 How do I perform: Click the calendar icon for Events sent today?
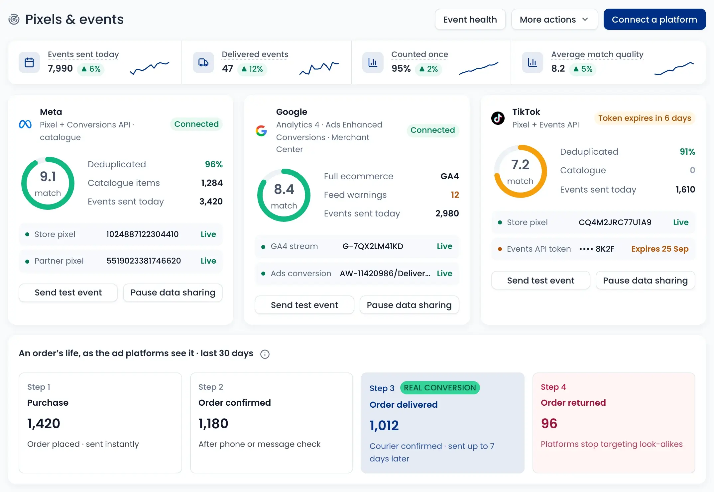coord(29,62)
